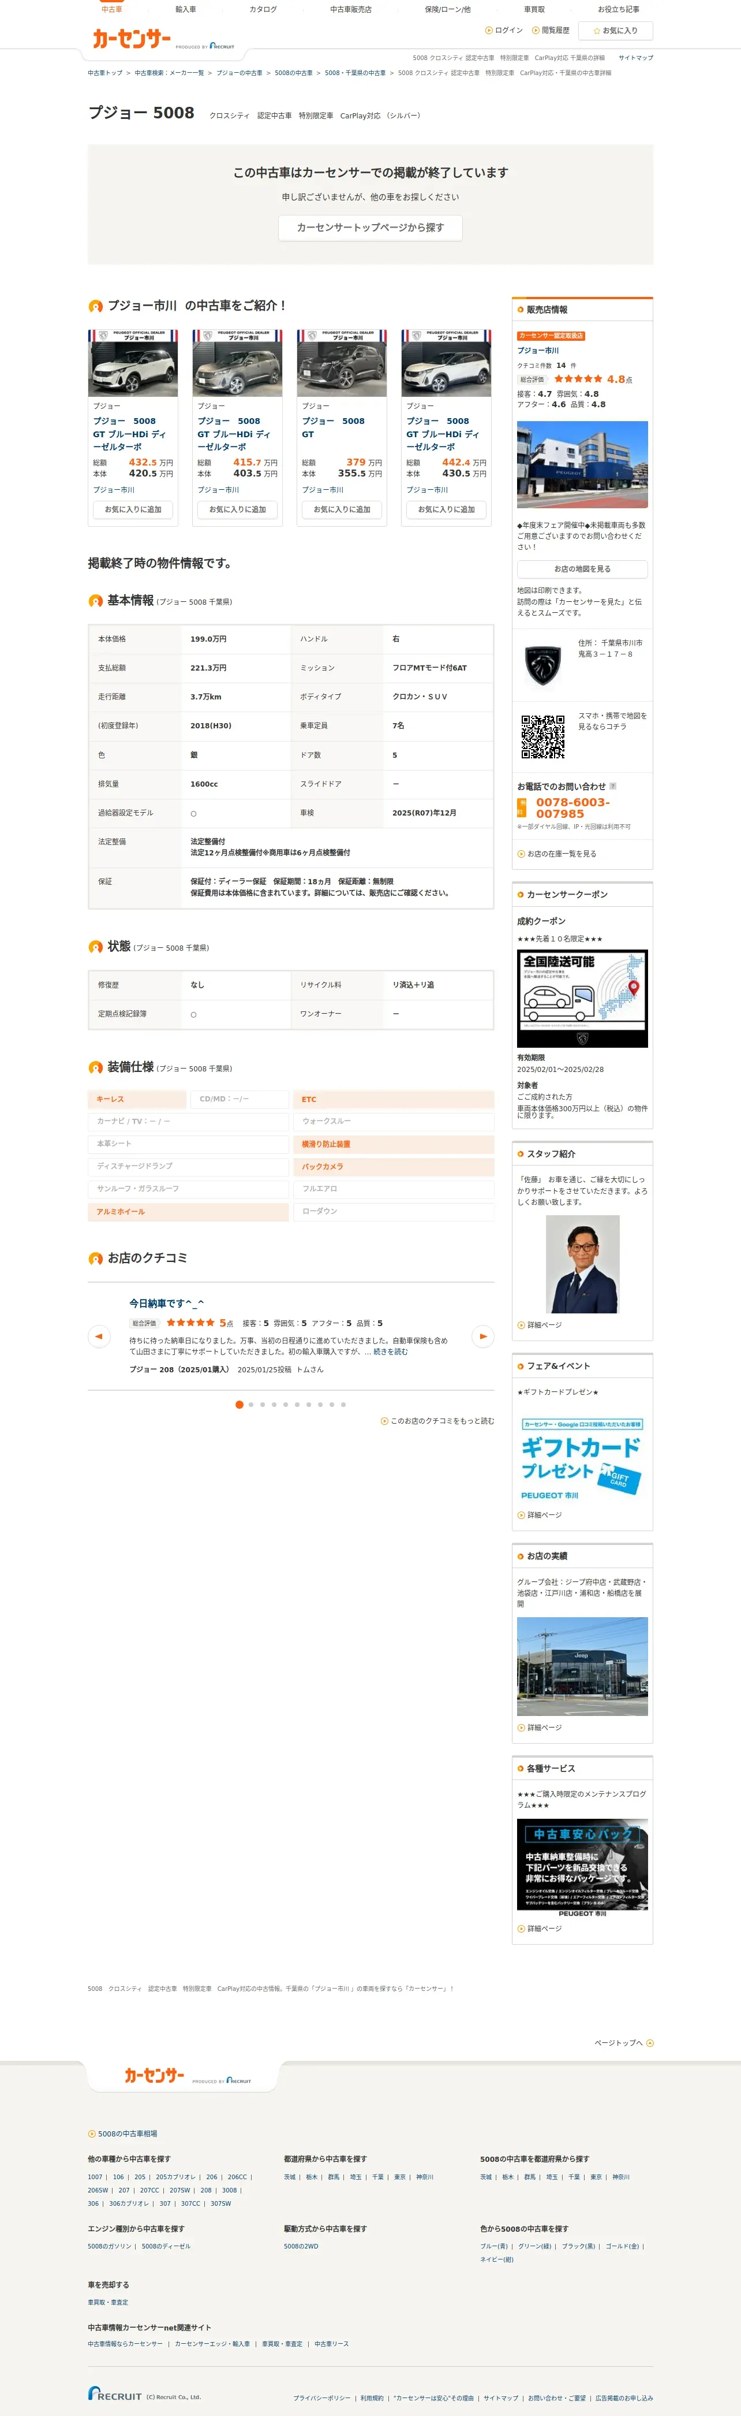Image resolution: width=741 pixels, height=2416 pixels.
Task: Open the 中古車販売店 navigation tab
Action: pos(350,9)
